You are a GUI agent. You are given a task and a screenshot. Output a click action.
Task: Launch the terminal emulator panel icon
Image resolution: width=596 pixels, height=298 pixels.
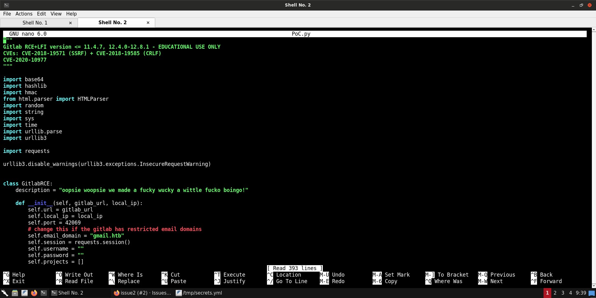tap(44, 293)
